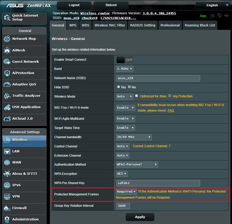The height and width of the screenshot is (224, 232).
Task: Click the Apply button
Action: click(140, 217)
